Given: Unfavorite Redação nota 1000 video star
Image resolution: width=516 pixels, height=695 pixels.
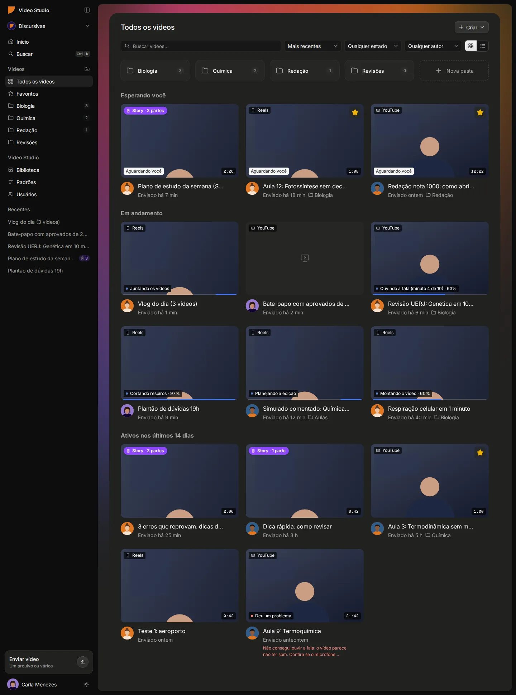Looking at the screenshot, I should (480, 112).
